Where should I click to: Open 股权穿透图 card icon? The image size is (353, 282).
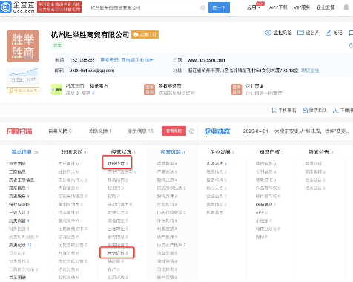149,89
